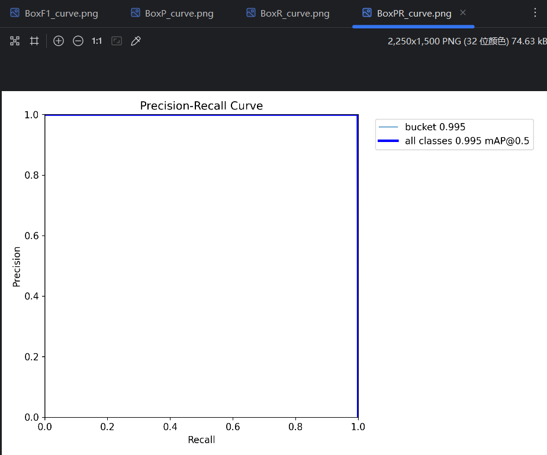Click the Precision-Recall Curve title
The image size is (547, 455).
(201, 106)
